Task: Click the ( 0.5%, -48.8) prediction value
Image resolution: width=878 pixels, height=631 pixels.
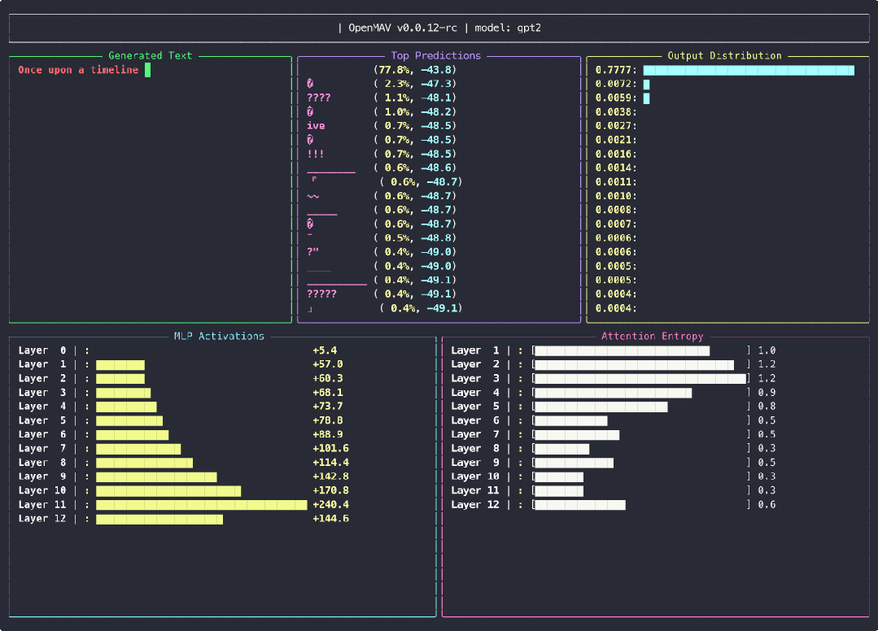Action: point(415,237)
